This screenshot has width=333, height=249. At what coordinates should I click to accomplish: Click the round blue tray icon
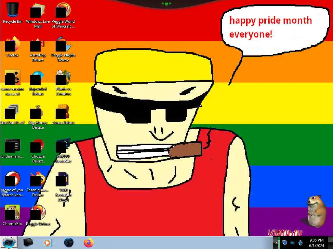[300, 243]
